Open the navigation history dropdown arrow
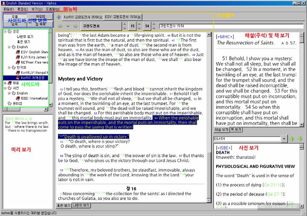Image resolution: width=307 pixels, height=216 pixels. tap(68, 26)
